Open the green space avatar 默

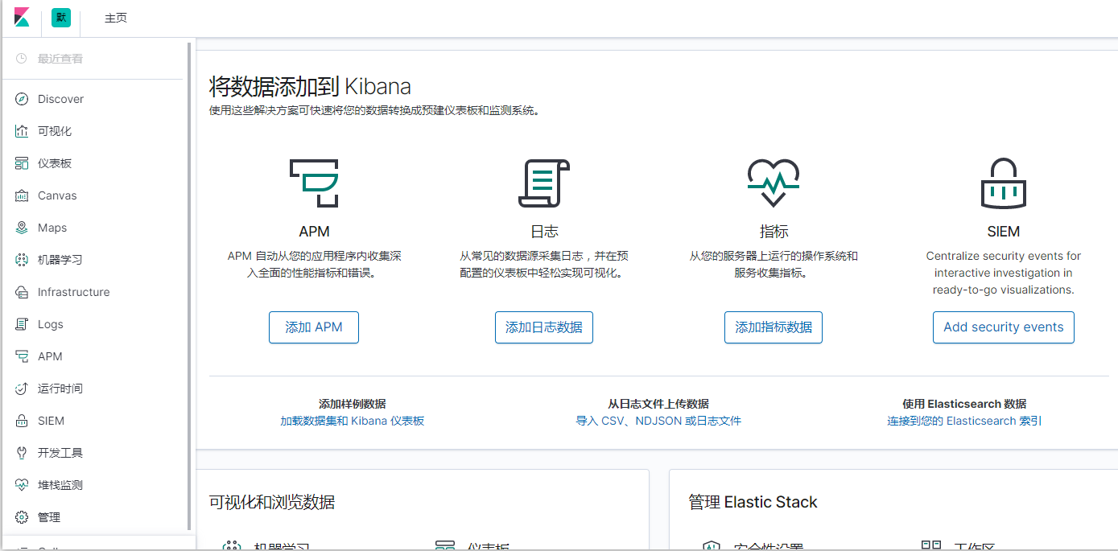tap(60, 18)
